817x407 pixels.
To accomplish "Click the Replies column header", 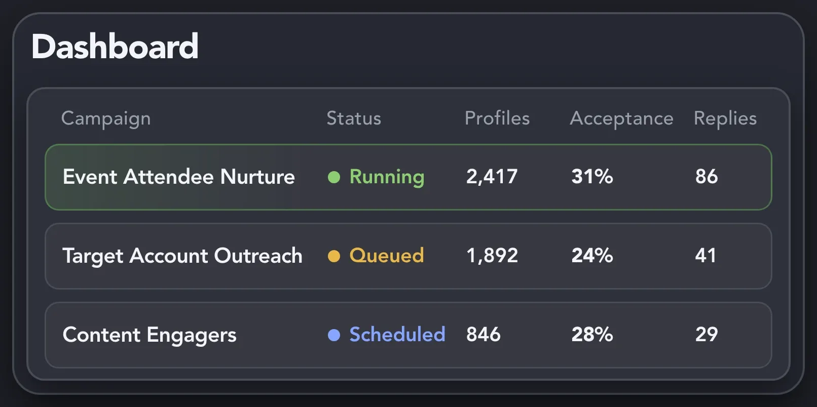I will [725, 118].
